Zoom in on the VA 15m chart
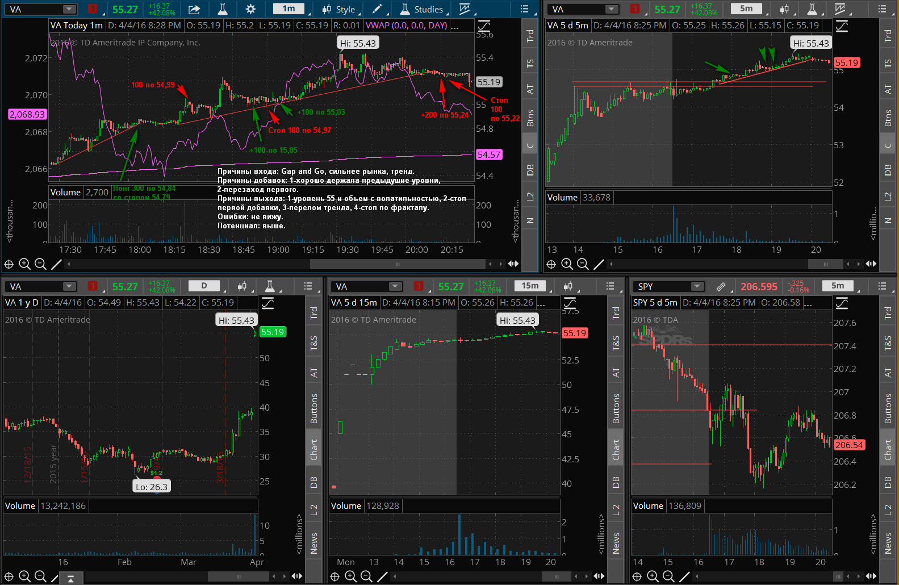This screenshot has height=585, width=899. click(x=350, y=576)
